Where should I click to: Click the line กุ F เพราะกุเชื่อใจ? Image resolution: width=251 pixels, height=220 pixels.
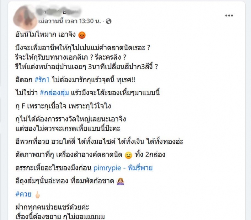point(63,106)
